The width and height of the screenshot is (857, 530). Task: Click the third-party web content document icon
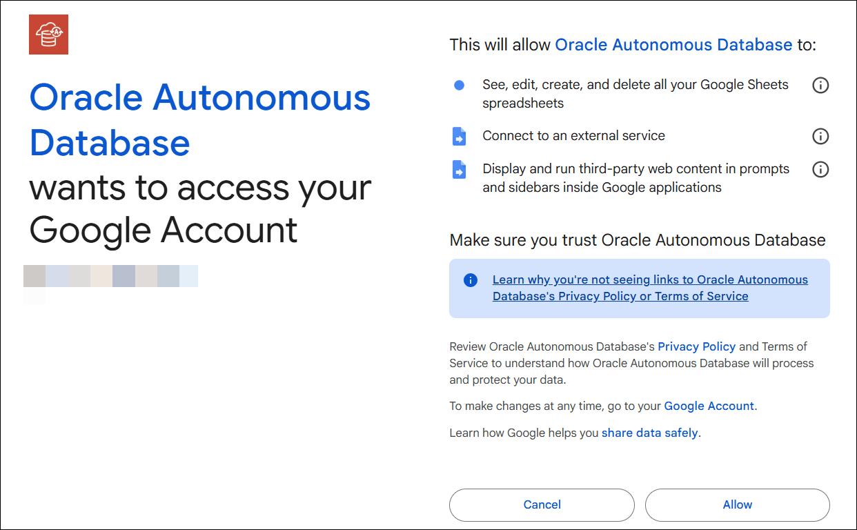tap(460, 169)
